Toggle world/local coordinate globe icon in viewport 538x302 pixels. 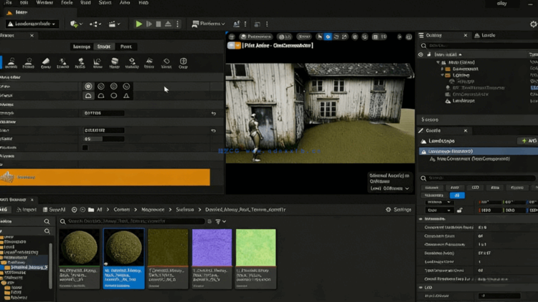[355, 36]
